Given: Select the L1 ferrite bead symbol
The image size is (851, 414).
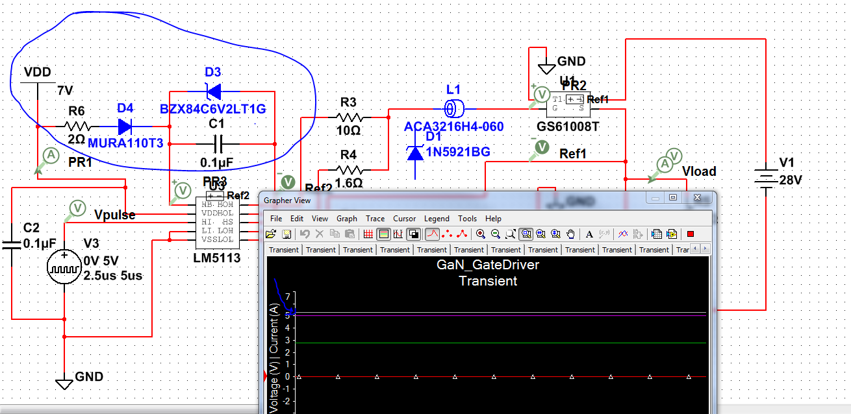Looking at the screenshot, I should 453,108.
